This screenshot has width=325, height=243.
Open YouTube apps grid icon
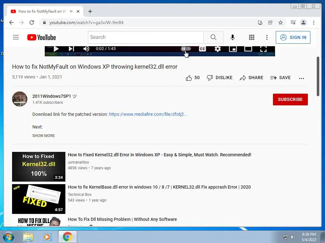[x=252, y=37]
